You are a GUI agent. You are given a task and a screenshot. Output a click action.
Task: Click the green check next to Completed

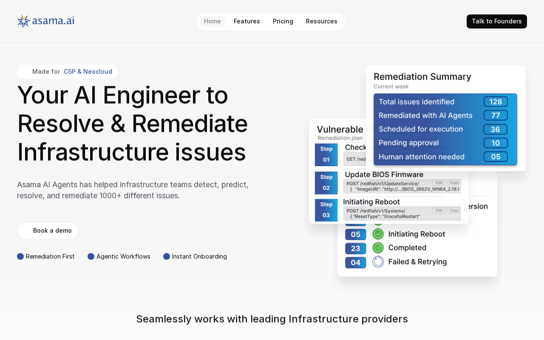378,248
